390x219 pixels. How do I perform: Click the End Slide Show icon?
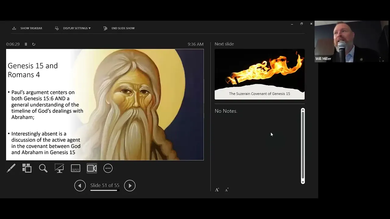click(x=105, y=28)
